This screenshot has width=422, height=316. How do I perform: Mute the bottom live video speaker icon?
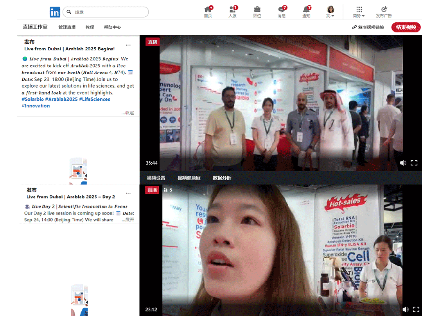(x=406, y=309)
